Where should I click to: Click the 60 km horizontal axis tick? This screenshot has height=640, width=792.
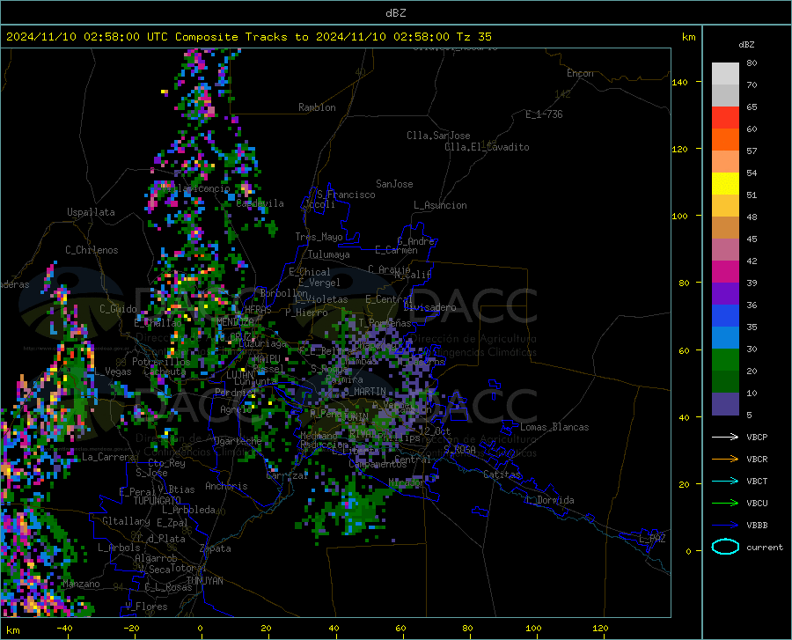click(400, 628)
